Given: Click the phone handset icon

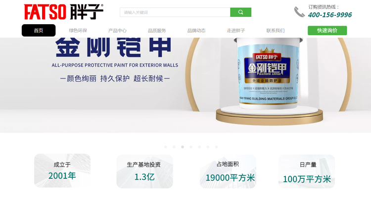Looking at the screenshot, I should [299, 12].
